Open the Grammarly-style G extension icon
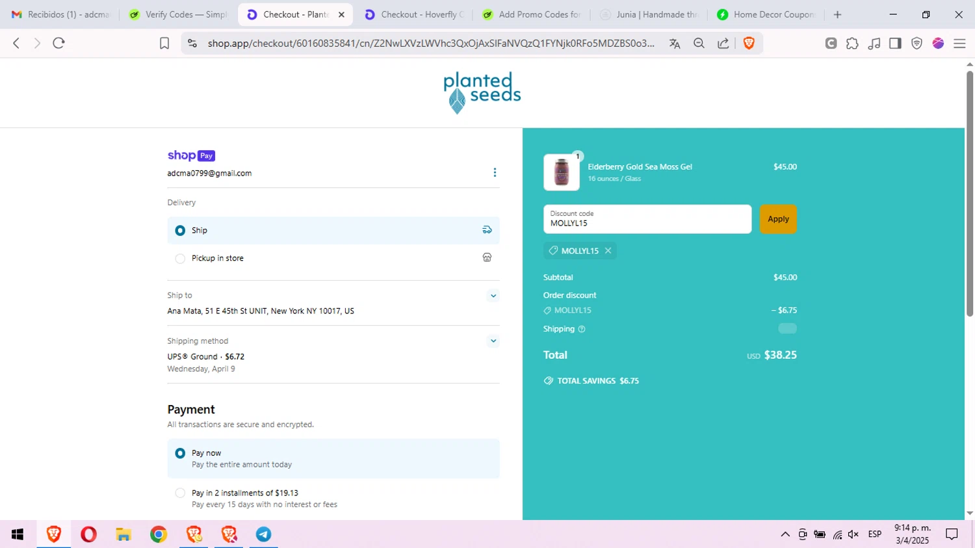The image size is (975, 548). click(831, 43)
